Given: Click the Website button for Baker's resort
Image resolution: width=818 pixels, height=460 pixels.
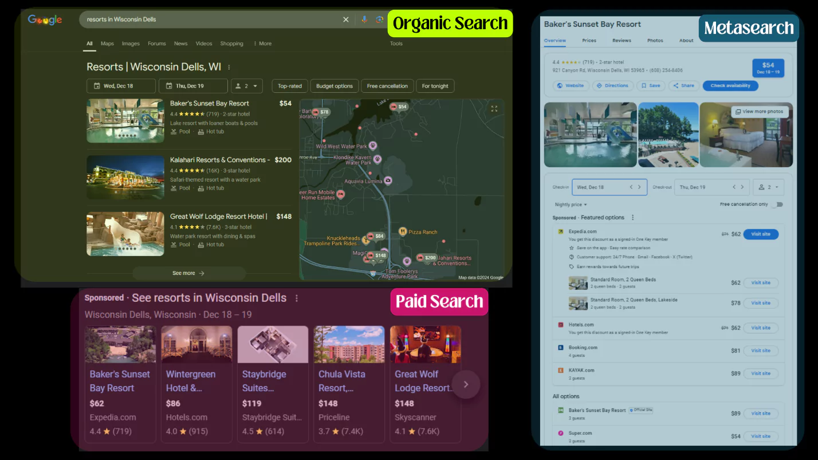Looking at the screenshot, I should coord(571,85).
